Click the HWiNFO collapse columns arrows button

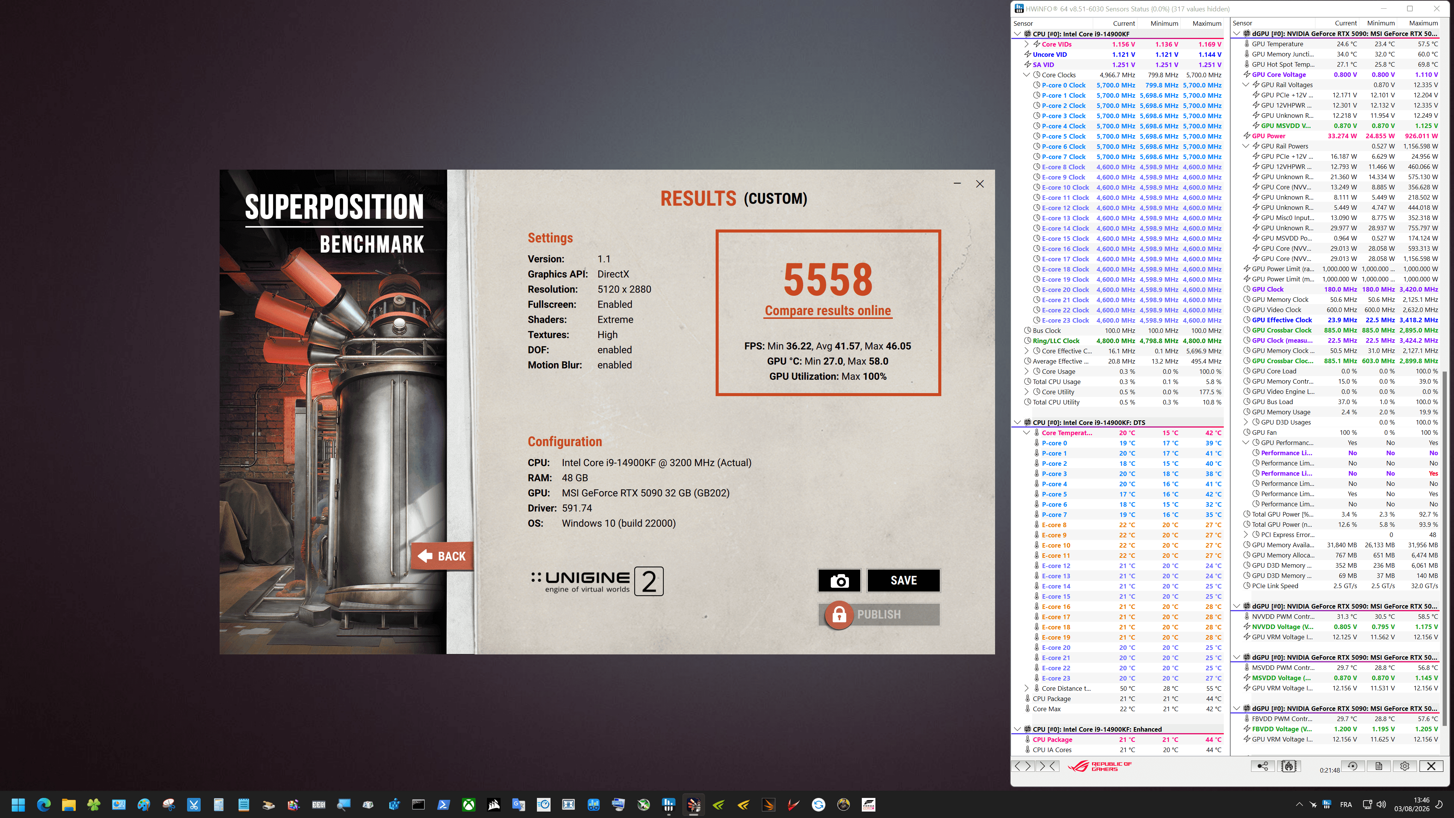pyautogui.click(x=1047, y=766)
